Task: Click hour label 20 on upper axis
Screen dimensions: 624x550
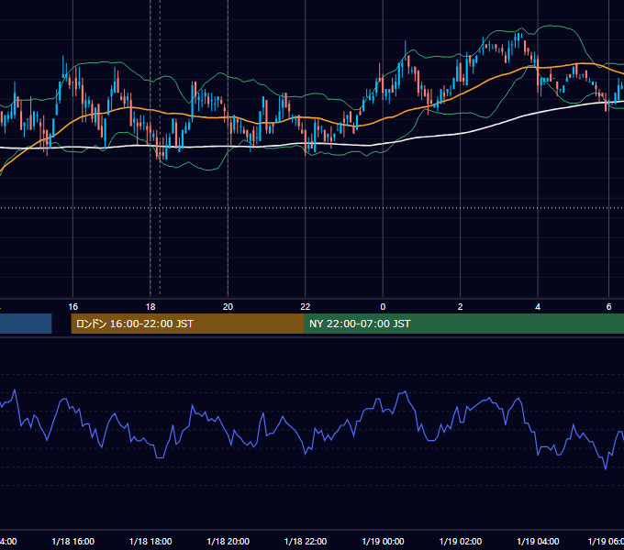Action: tap(228, 307)
